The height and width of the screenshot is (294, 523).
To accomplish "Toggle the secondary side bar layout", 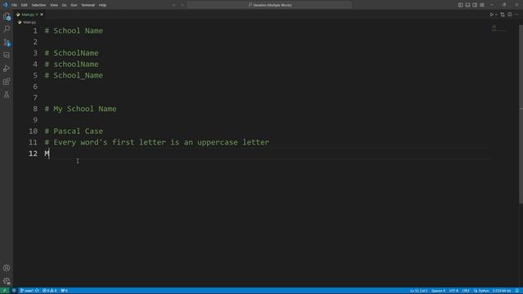I will tap(475, 5).
